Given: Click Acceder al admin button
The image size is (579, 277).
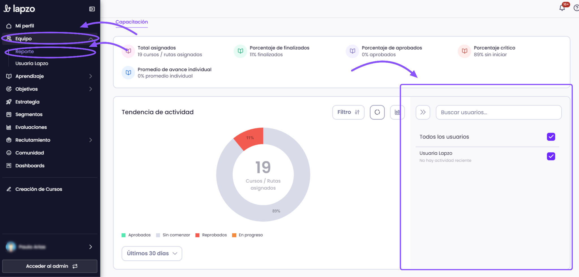Looking at the screenshot, I should 50,266.
